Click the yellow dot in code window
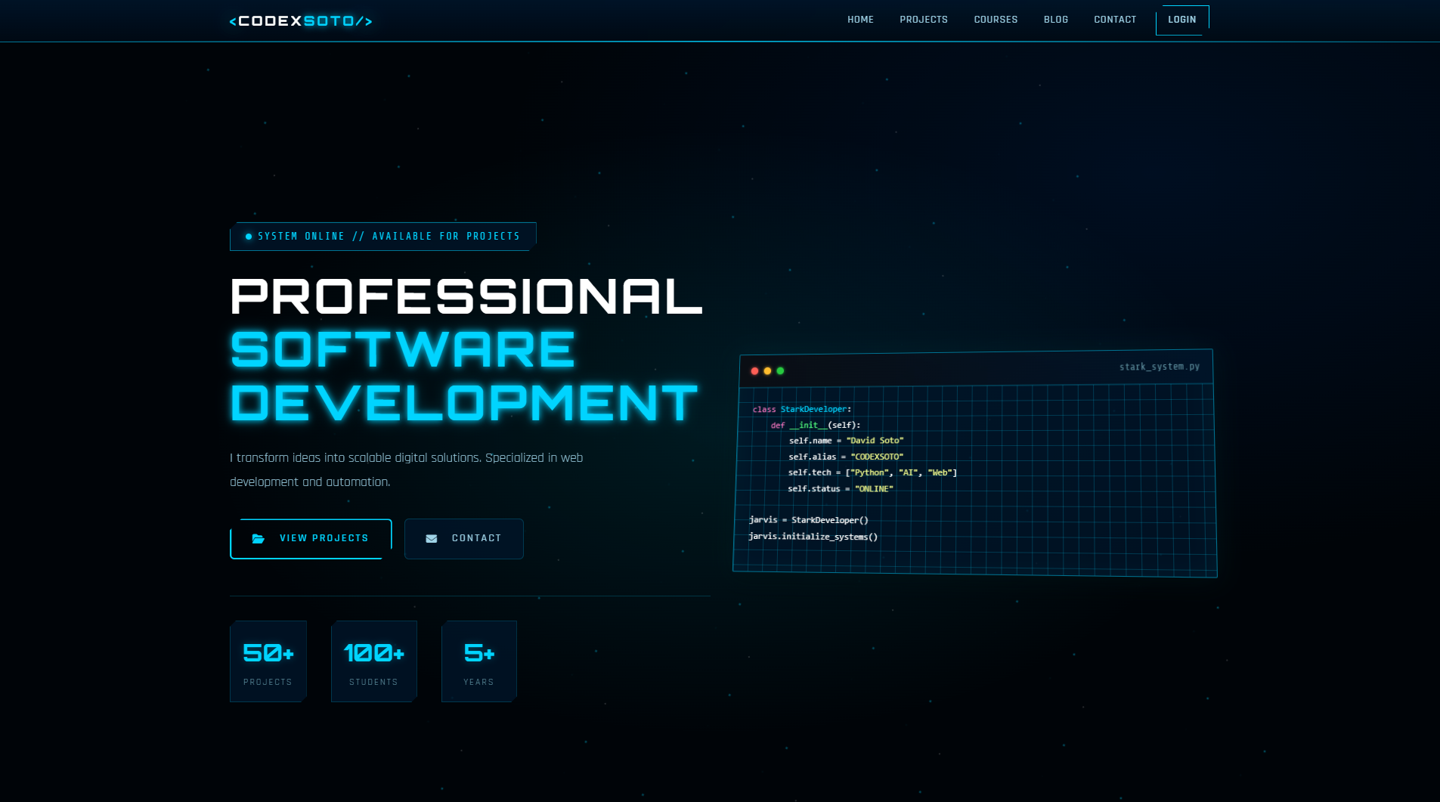 (x=767, y=371)
